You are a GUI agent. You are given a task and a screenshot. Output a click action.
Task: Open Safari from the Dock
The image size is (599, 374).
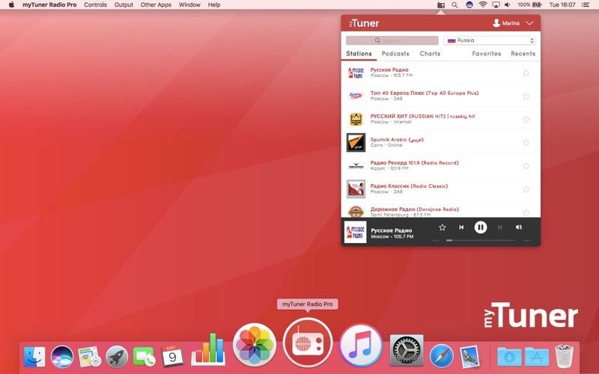442,357
